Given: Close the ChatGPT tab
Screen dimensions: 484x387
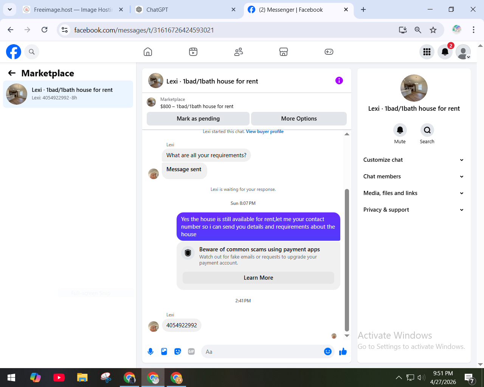Looking at the screenshot, I should 233,10.
